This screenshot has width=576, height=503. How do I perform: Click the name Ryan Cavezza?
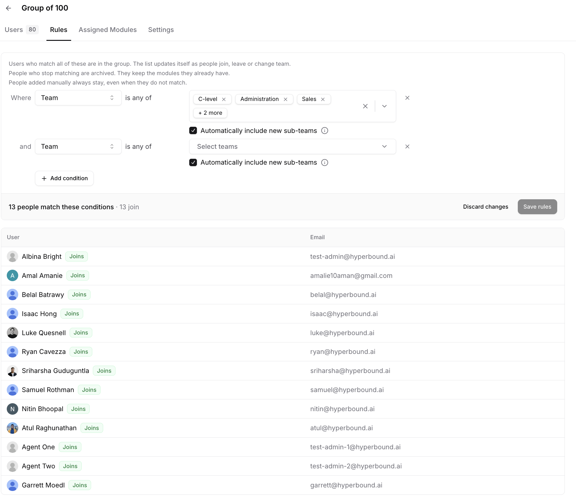point(44,352)
